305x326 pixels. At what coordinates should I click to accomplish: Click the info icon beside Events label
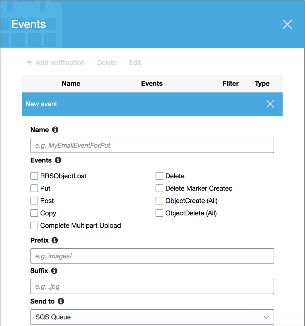pos(58,160)
